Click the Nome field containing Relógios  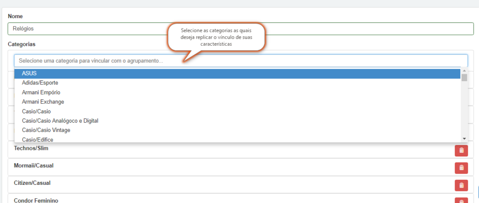coord(241,28)
